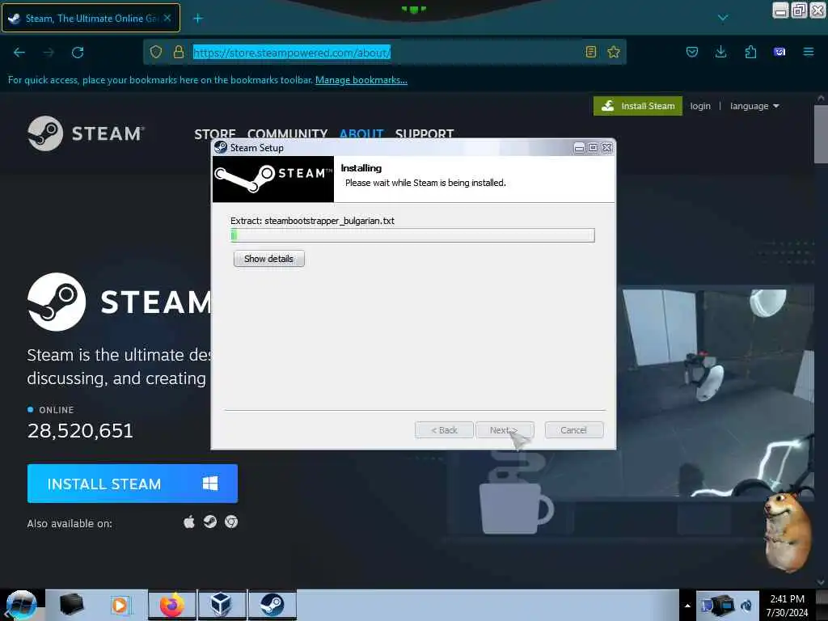This screenshot has width=828, height=621.
Task: Click the 28,520,651 online count
Action: tap(80, 431)
